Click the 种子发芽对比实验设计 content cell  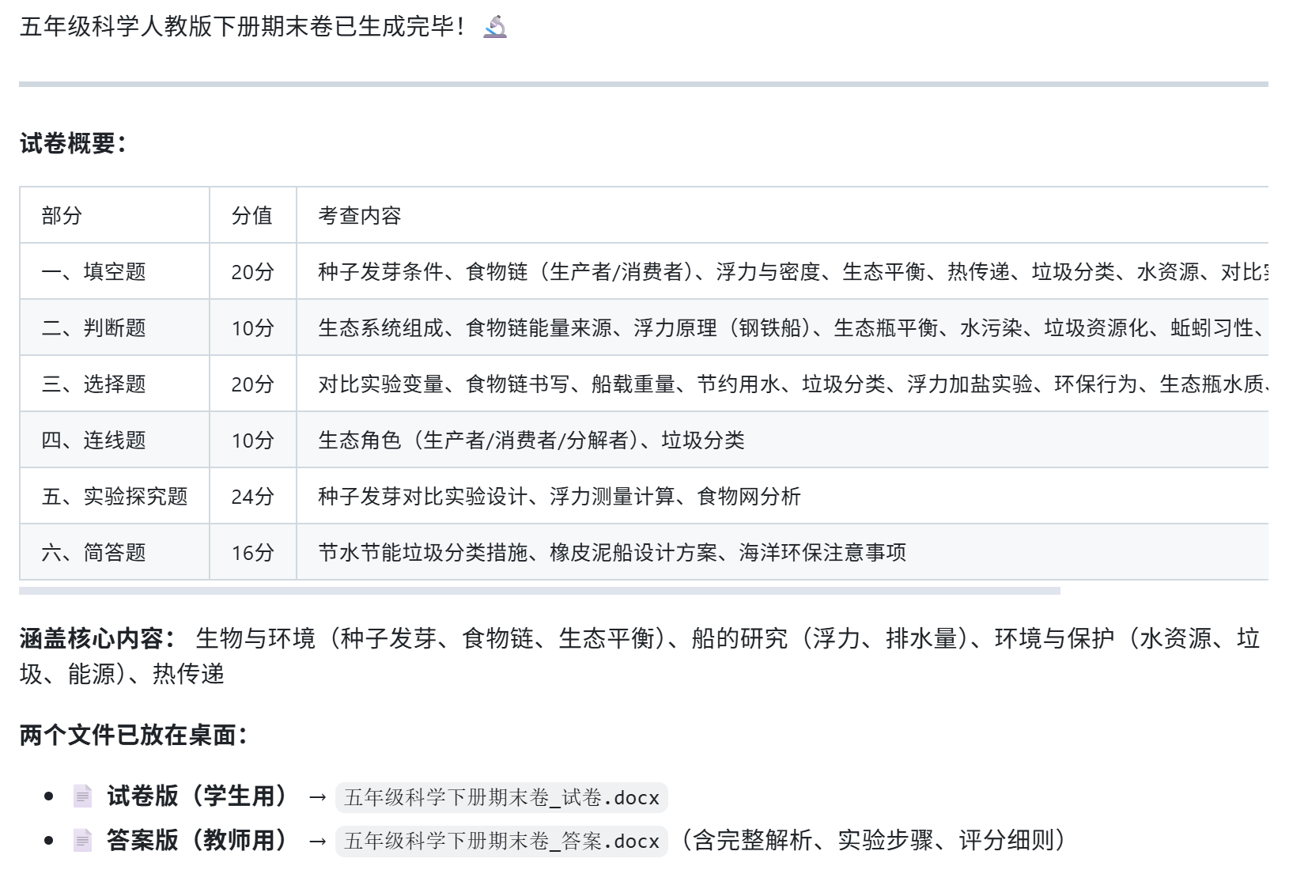tap(782, 496)
